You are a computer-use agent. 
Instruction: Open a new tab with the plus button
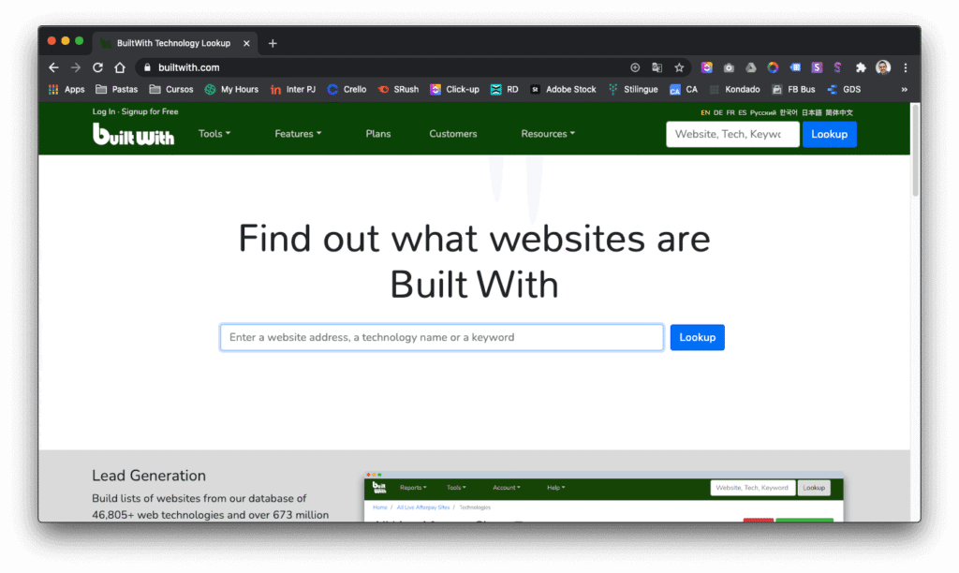pos(273,43)
